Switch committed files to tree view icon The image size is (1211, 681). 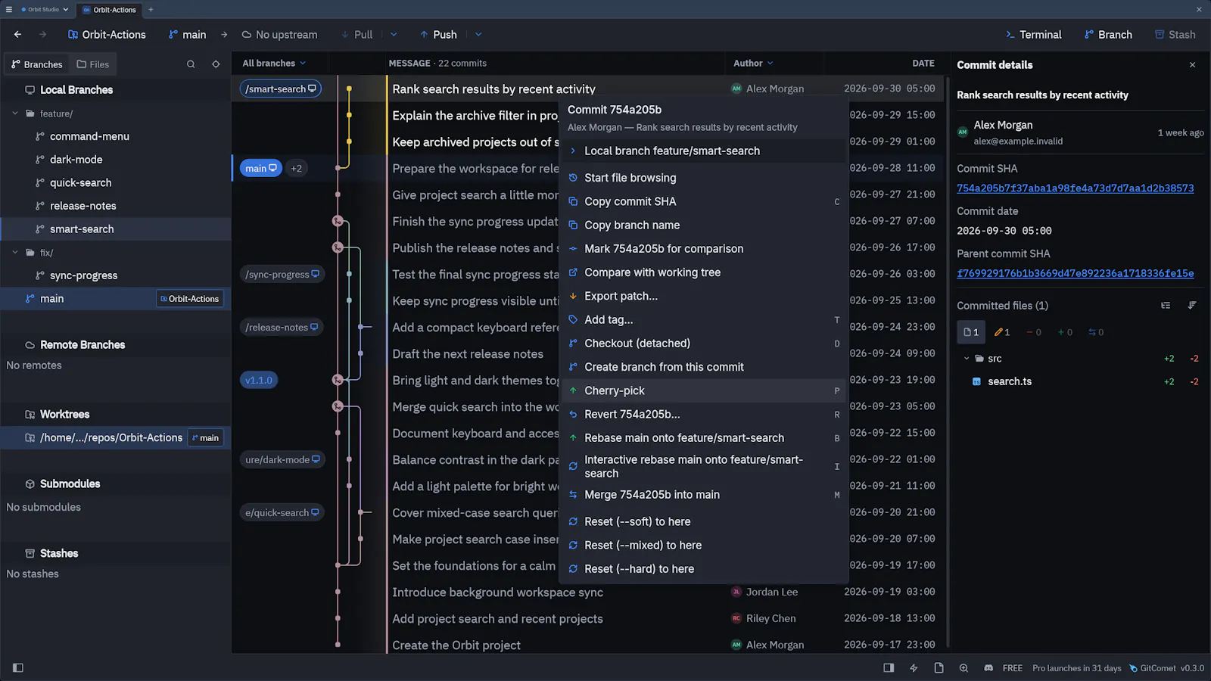(1166, 306)
